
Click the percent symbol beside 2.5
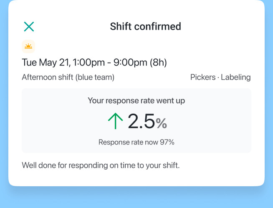162,123
